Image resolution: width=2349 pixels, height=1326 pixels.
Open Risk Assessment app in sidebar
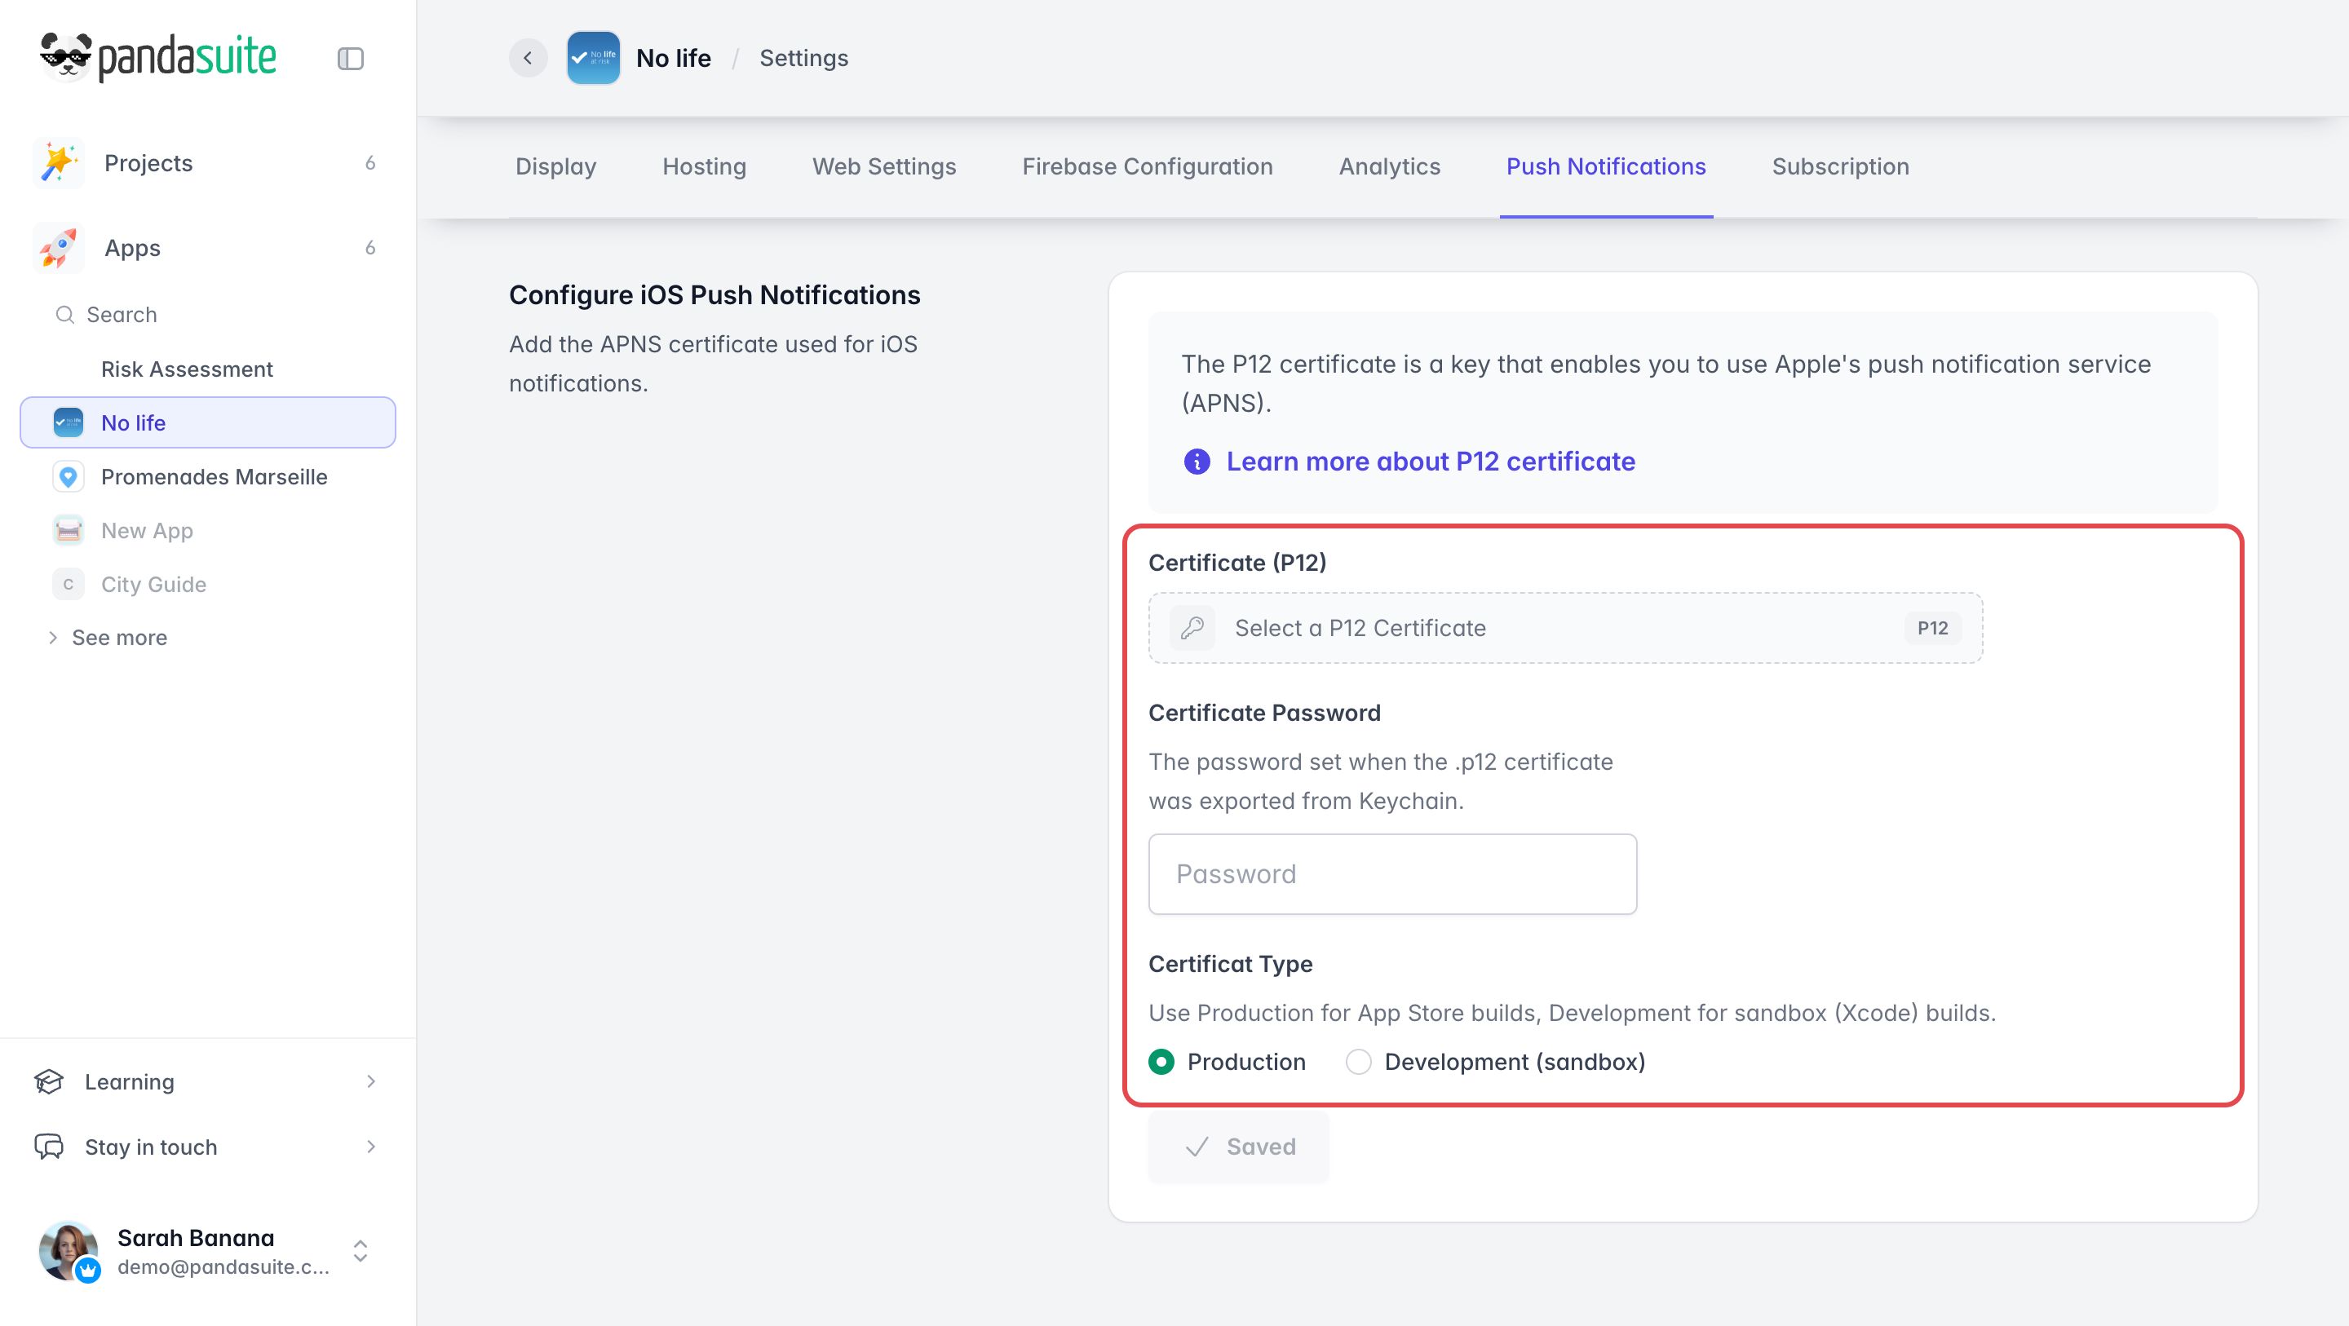(186, 369)
